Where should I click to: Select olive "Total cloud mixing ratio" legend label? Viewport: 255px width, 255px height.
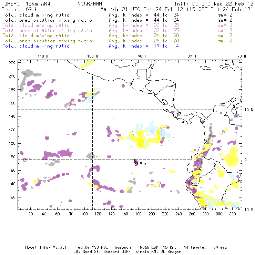pyautogui.click(x=36, y=35)
